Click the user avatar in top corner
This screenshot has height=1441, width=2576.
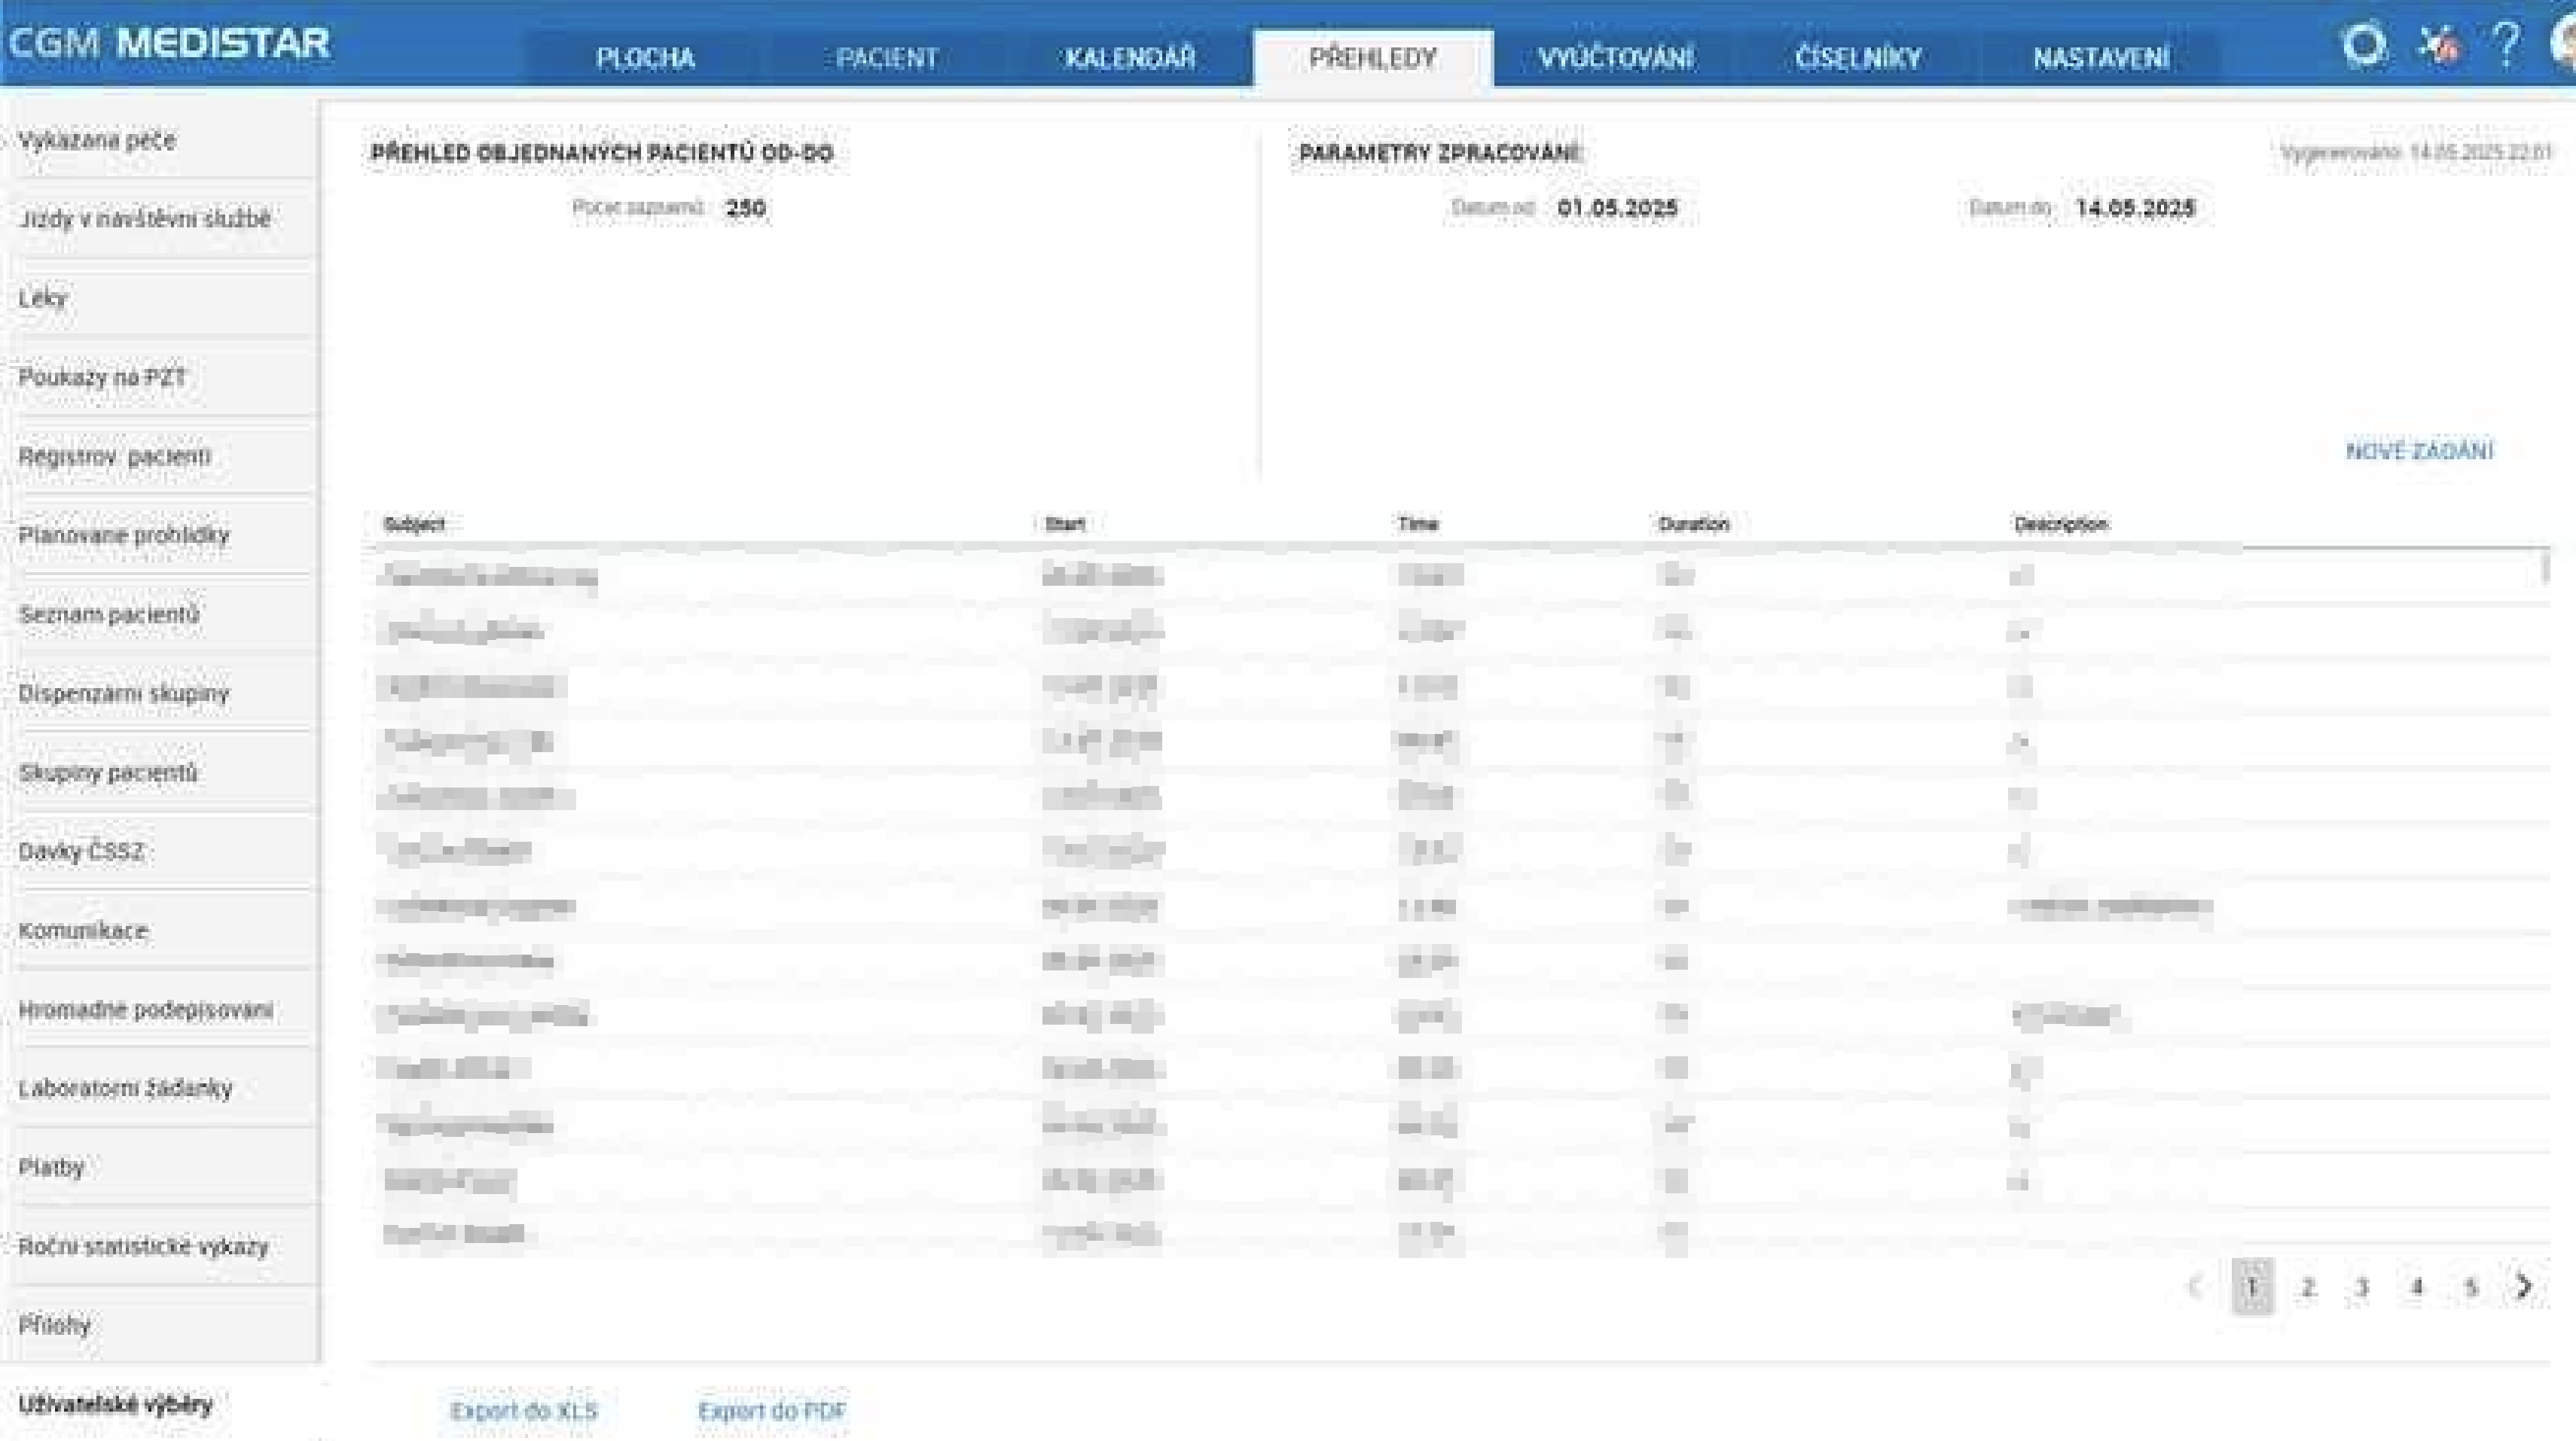[2565, 44]
